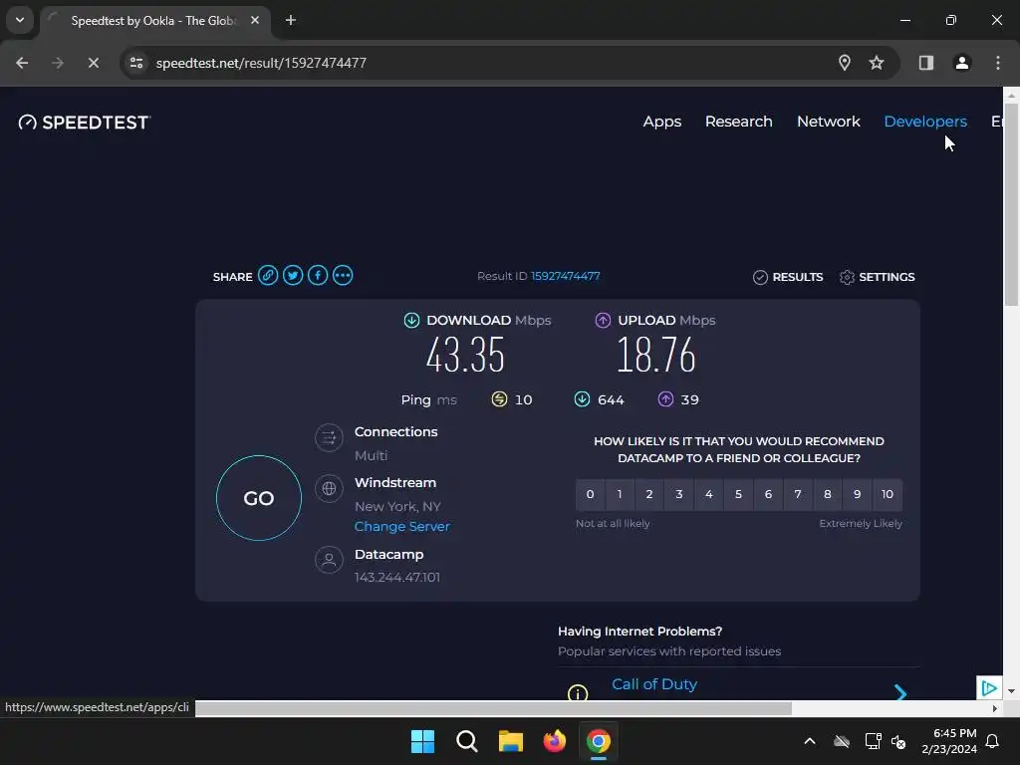Rate recommendation as 10

888,494
